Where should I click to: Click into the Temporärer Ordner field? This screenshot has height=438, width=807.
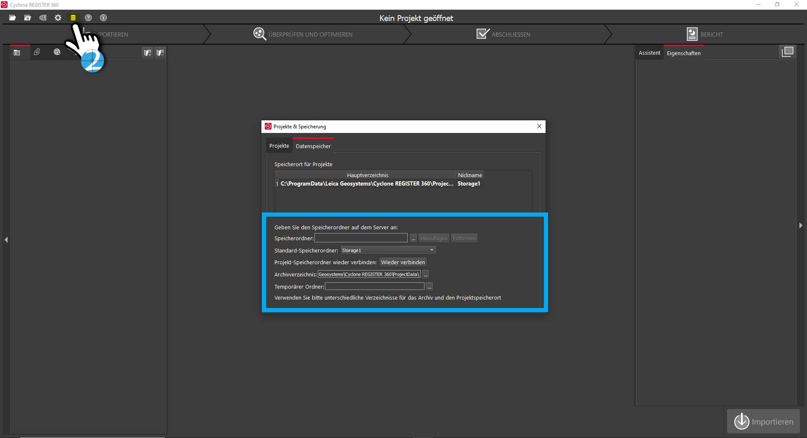pos(374,287)
